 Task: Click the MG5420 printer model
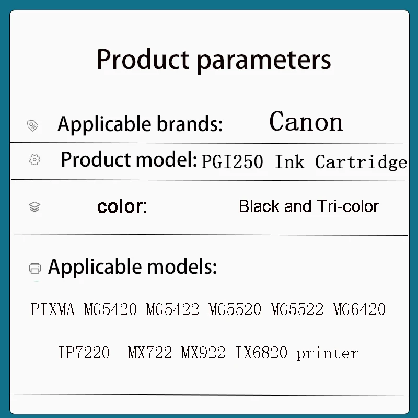(110, 309)
